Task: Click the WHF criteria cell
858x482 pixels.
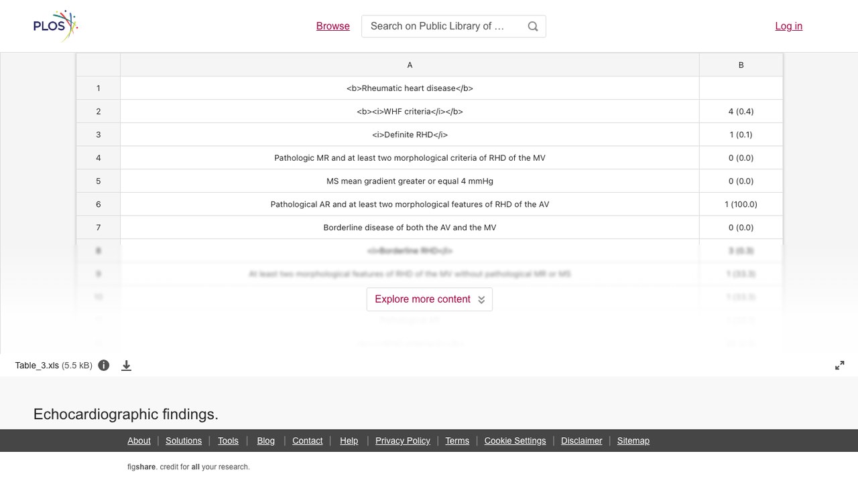Action: pos(410,111)
